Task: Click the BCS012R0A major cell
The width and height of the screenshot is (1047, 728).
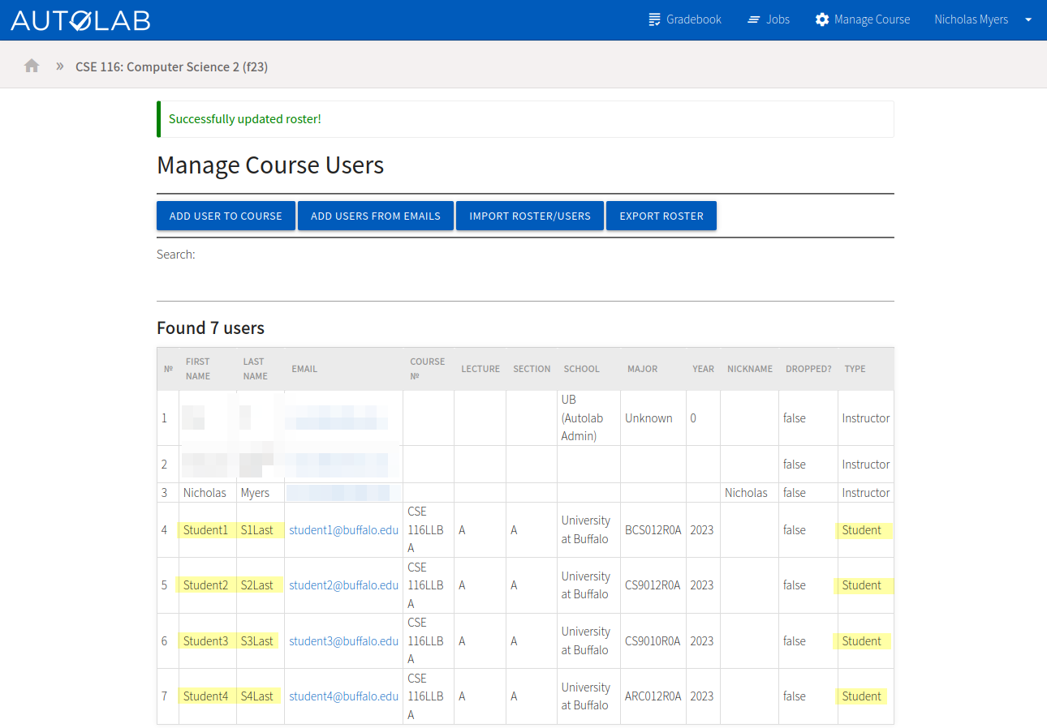Action: coord(653,530)
